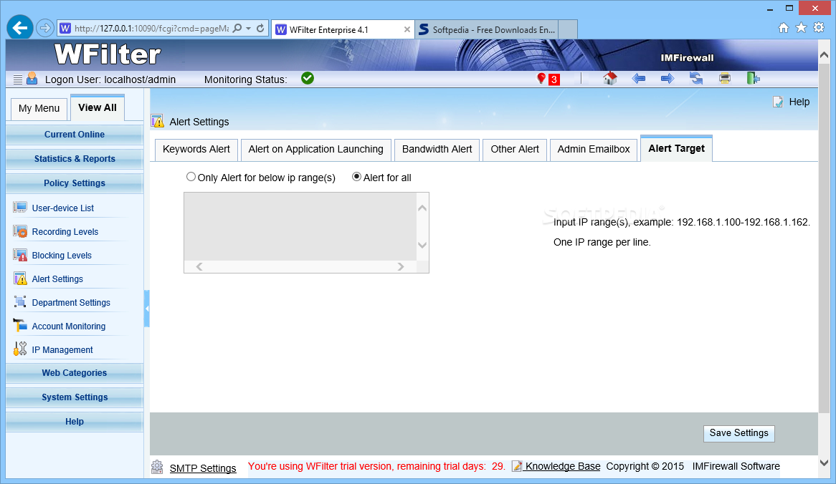Close the WFilter Enterprise 4.1 tab
Image resolution: width=836 pixels, height=484 pixels.
407,29
